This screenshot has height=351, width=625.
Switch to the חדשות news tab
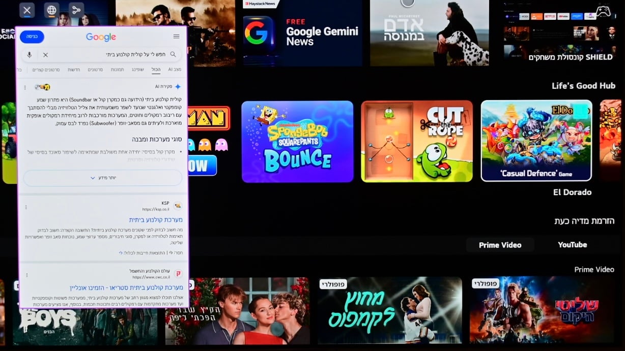74,70
